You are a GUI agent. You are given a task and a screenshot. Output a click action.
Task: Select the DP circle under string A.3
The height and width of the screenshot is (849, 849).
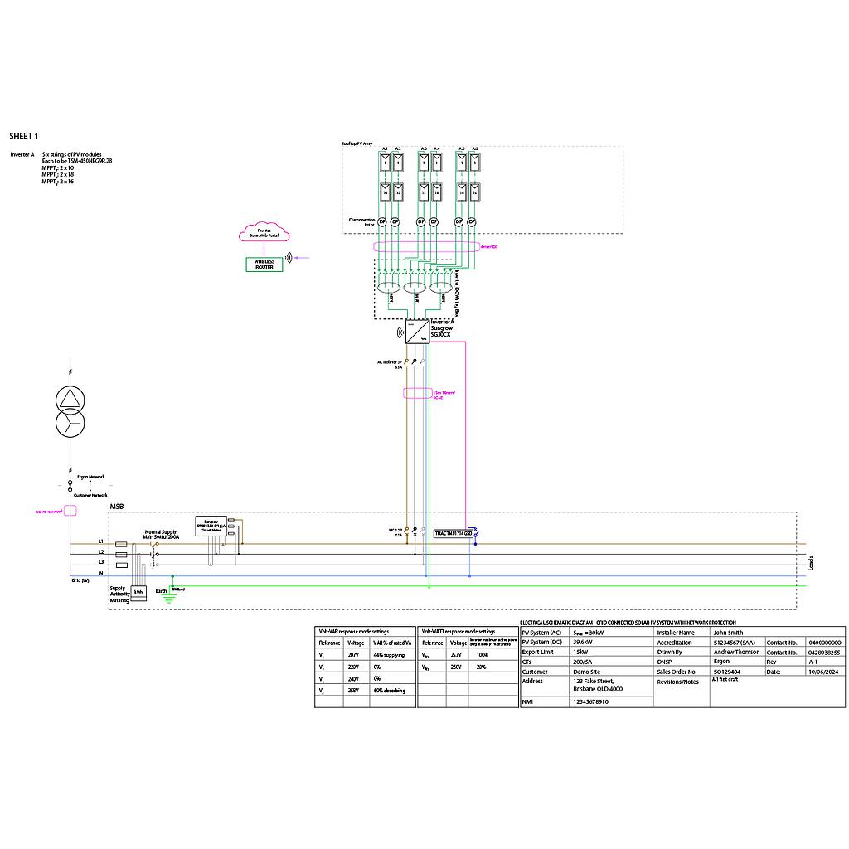[420, 221]
